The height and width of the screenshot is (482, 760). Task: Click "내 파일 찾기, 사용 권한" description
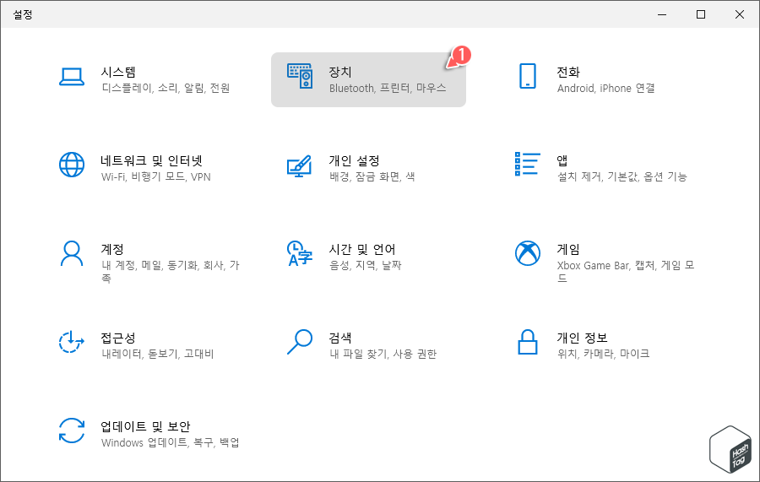[x=383, y=354]
